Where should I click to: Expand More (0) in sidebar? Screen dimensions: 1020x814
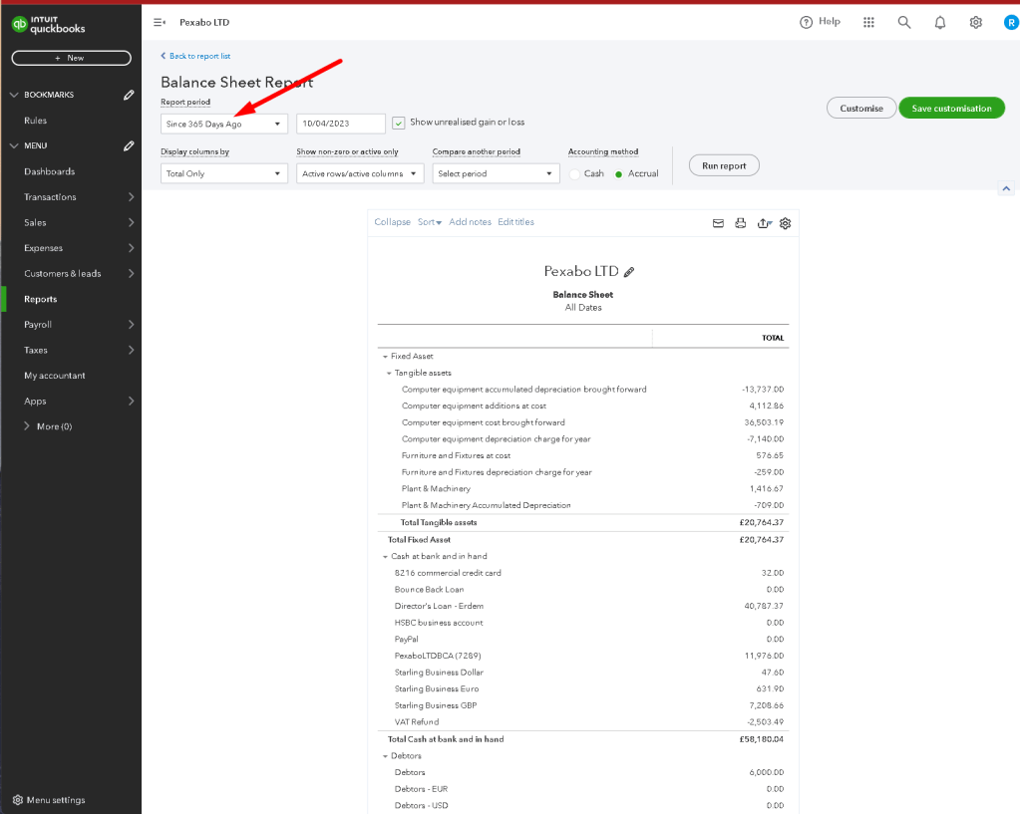coord(48,426)
